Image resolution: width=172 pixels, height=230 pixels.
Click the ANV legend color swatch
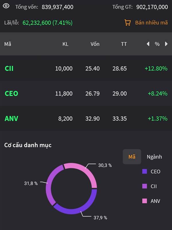pyautogui.click(x=144, y=201)
